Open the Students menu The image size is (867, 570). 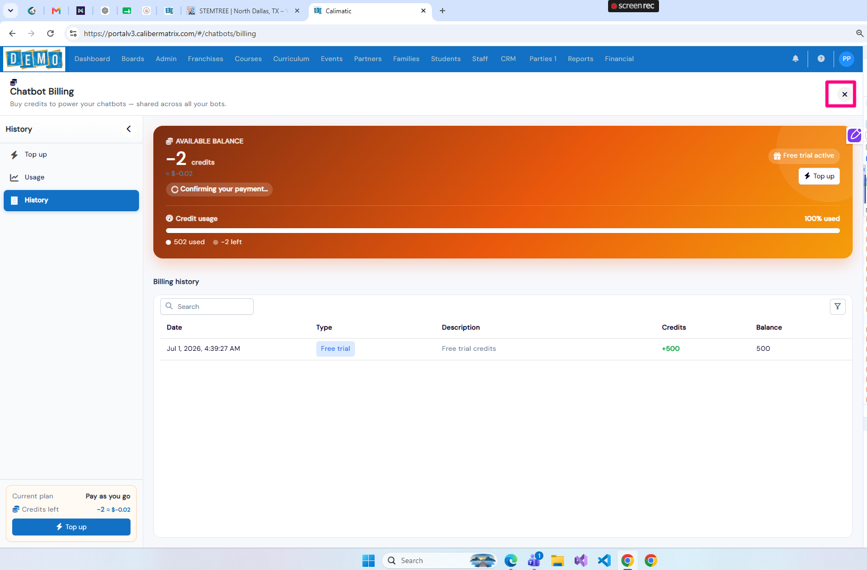[446, 59]
